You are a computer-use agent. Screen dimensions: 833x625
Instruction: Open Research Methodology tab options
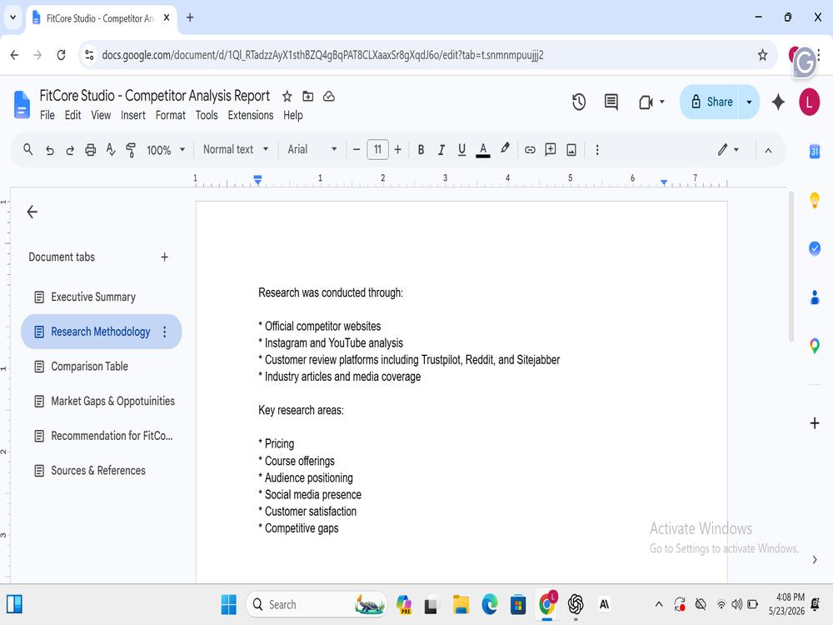pyautogui.click(x=165, y=332)
